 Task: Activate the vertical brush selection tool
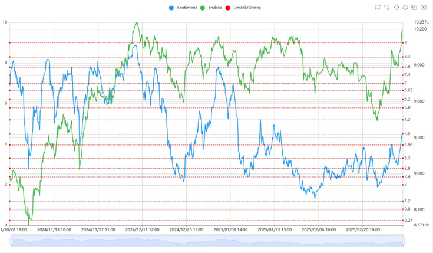tap(405, 8)
